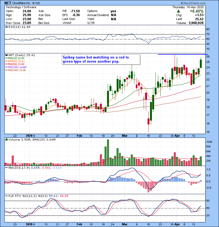Click the Technology / Software sector text
This screenshot has width=219, height=227.
[21, 7]
